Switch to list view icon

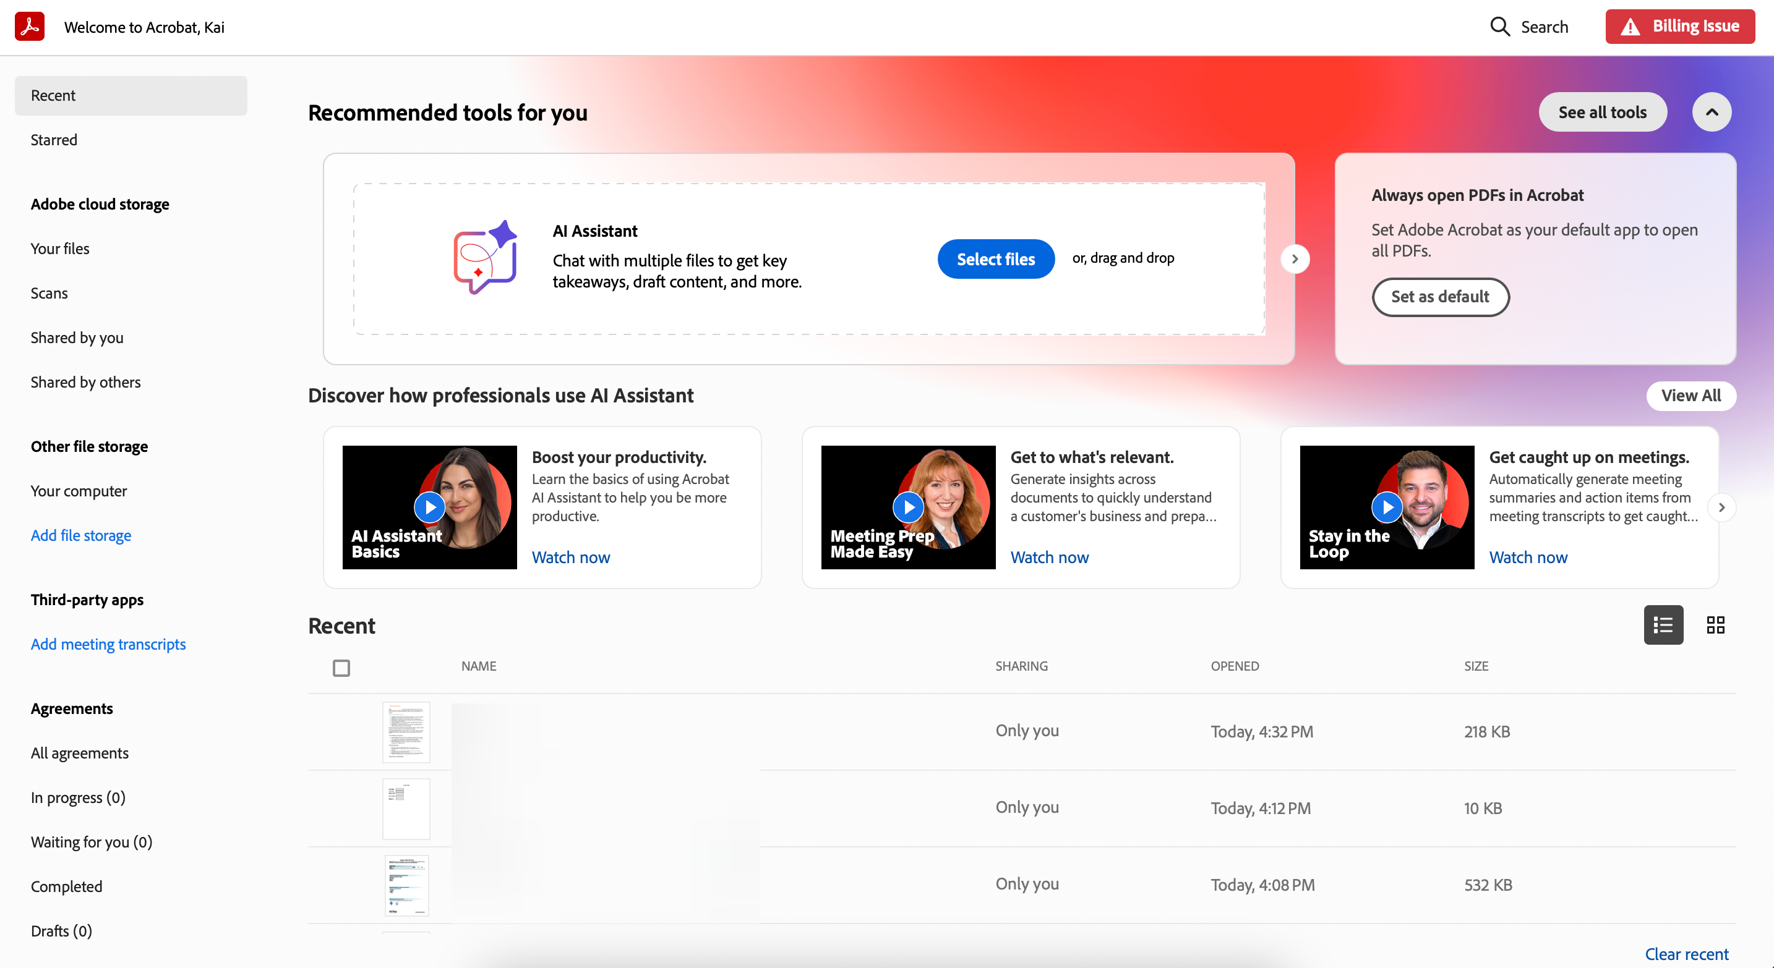click(x=1663, y=625)
